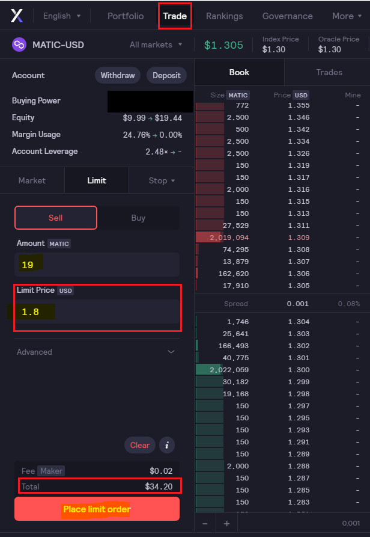Open the English language dropdown

[61, 16]
